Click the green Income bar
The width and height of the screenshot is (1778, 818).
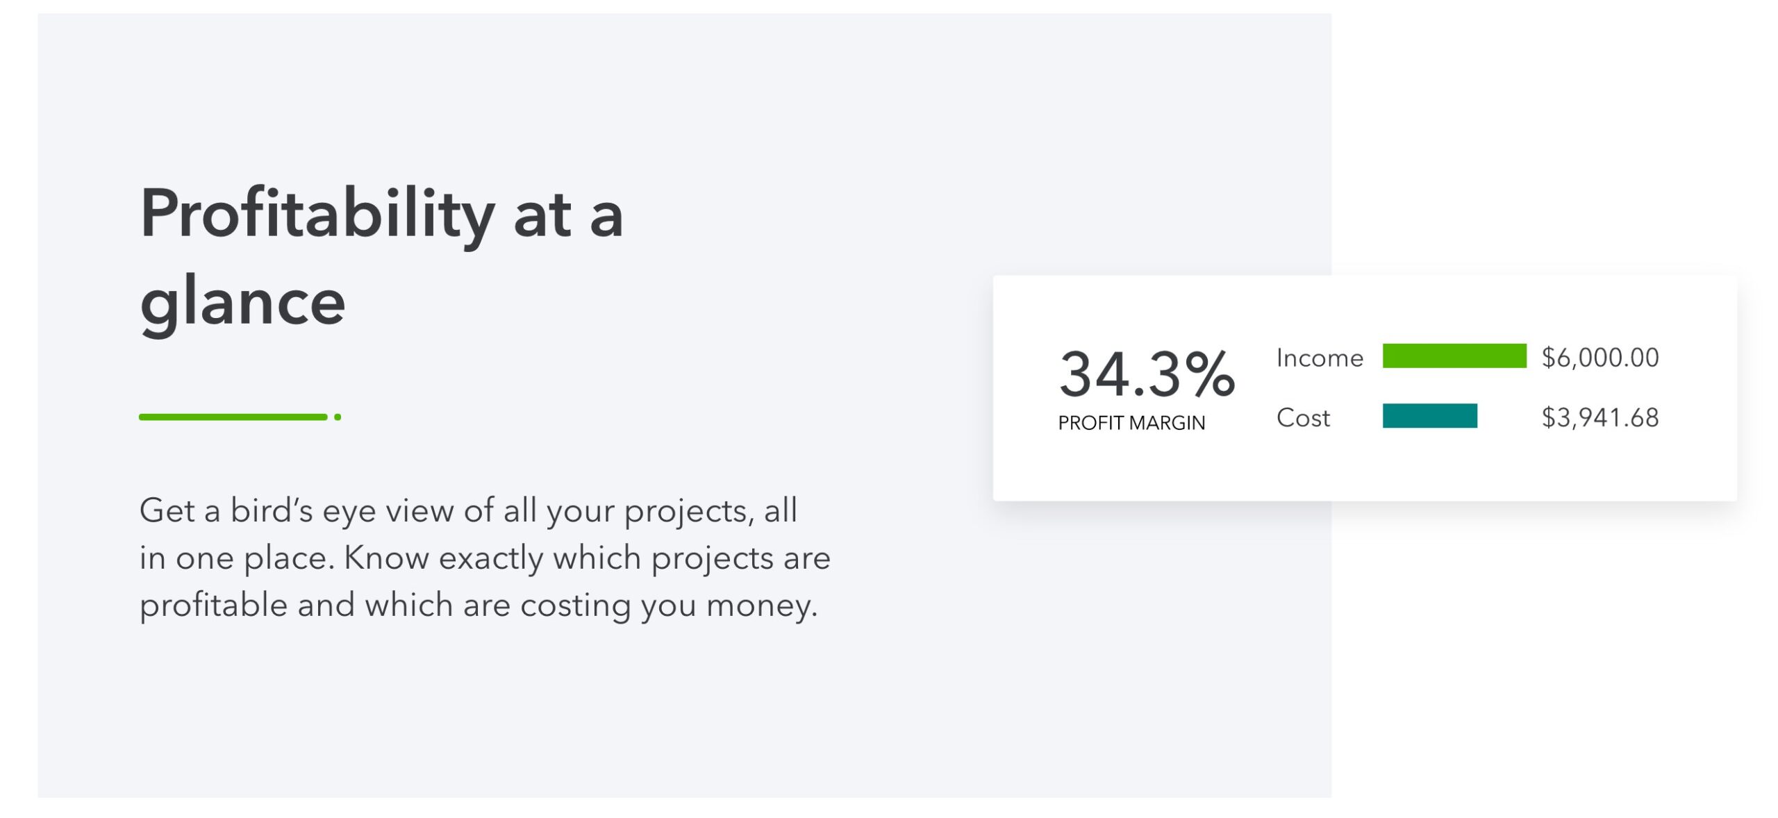[1454, 356]
